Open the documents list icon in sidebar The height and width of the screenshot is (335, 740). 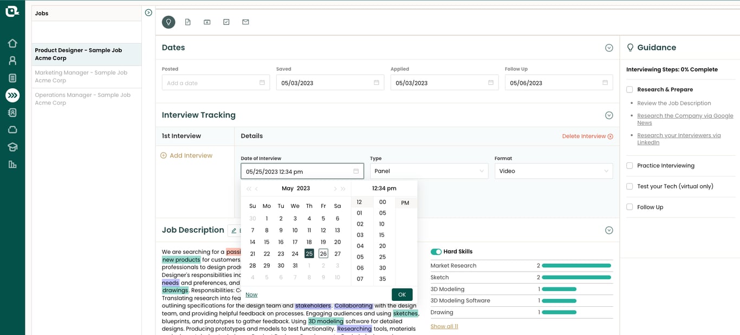12,78
